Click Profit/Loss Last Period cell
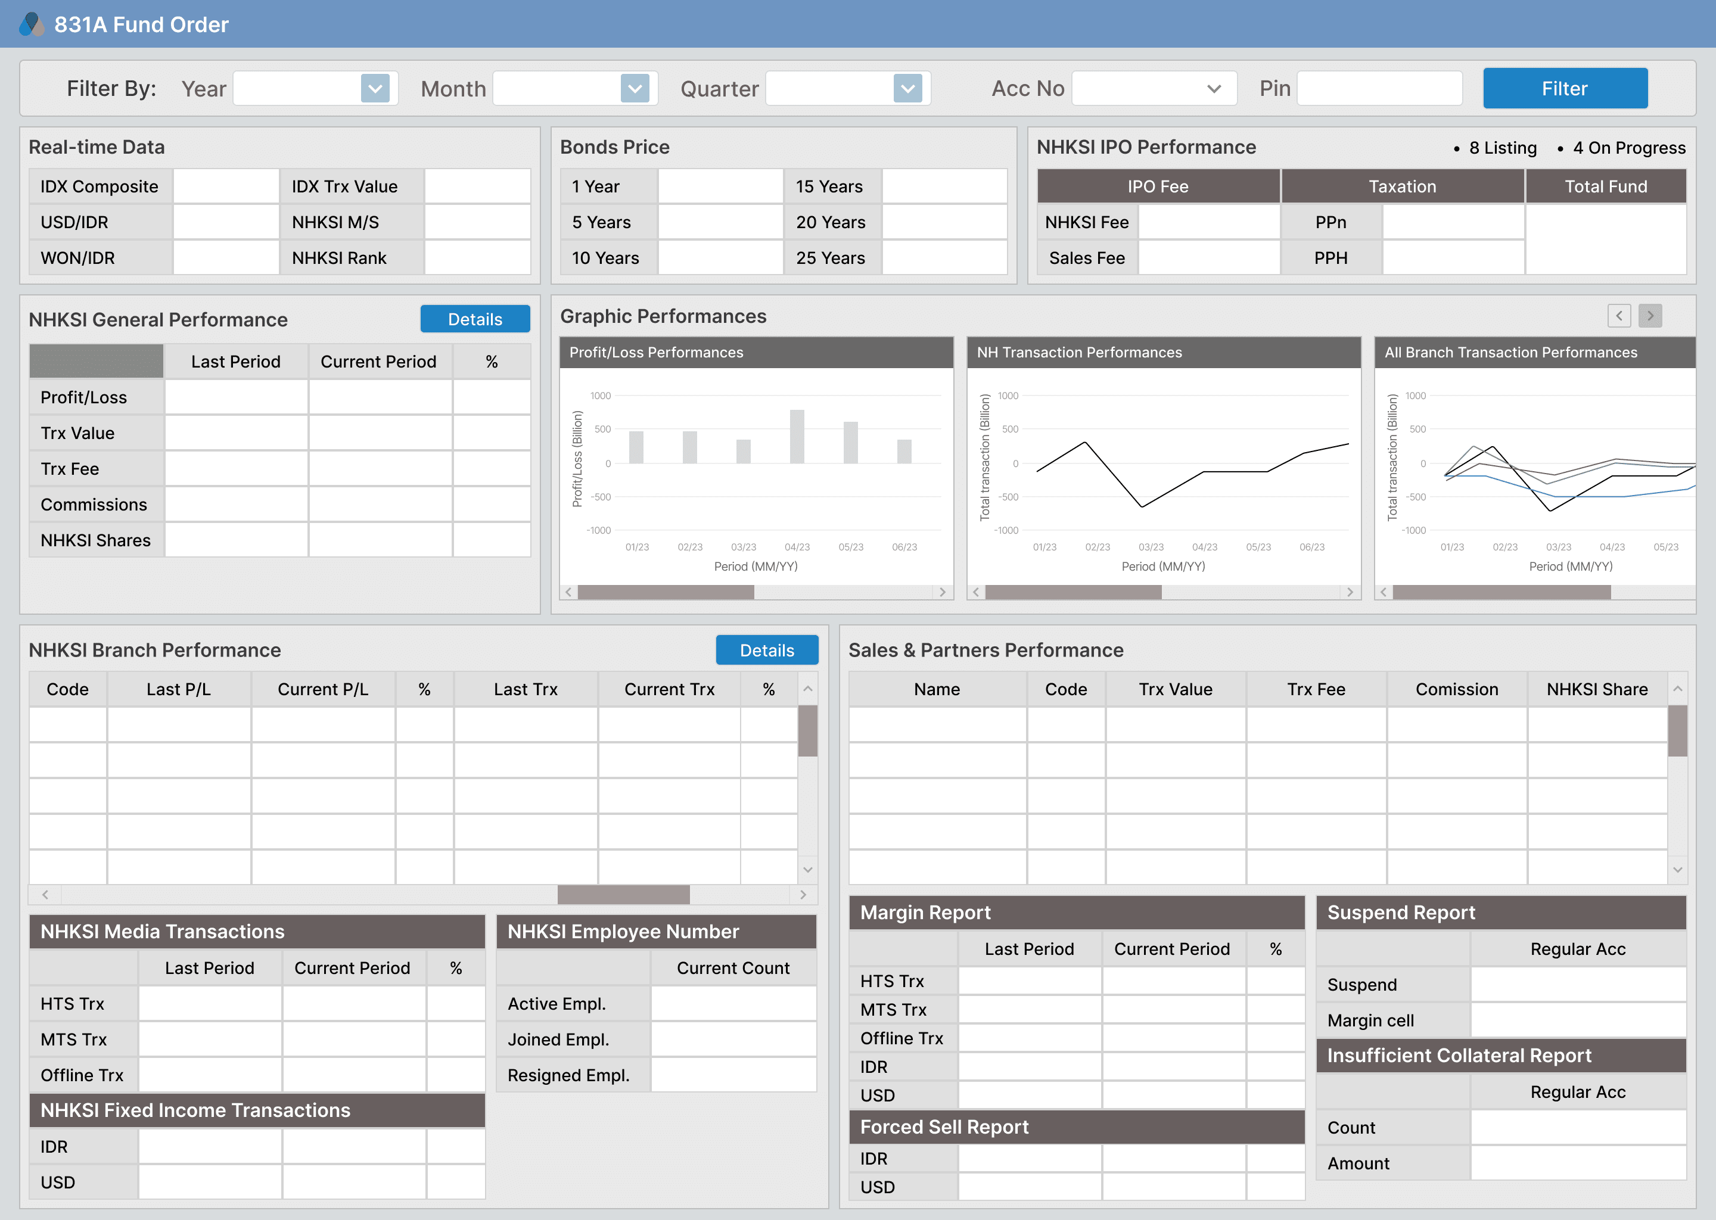Screen dimensions: 1716x1220 [x=236, y=397]
